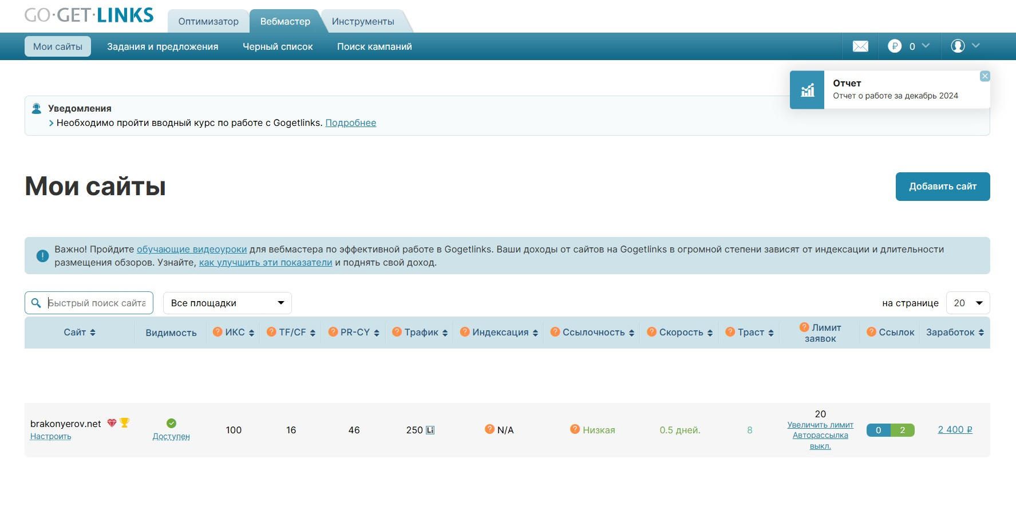Show help for Индексация column

point(465,332)
